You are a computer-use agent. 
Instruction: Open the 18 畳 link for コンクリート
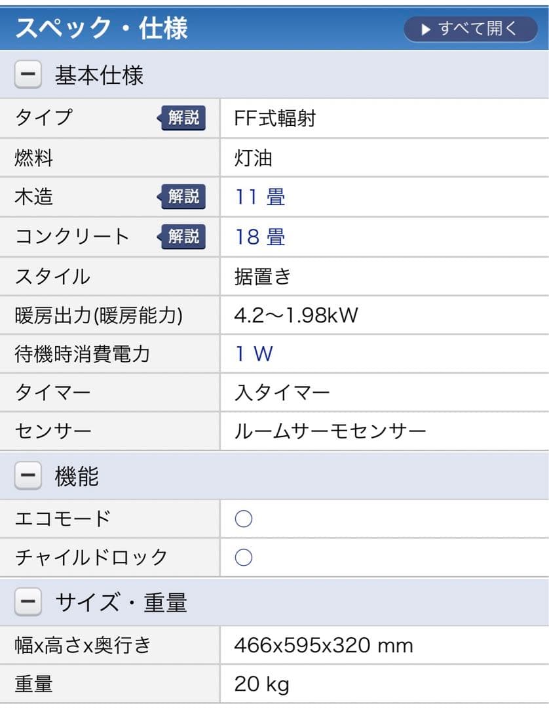[259, 237]
